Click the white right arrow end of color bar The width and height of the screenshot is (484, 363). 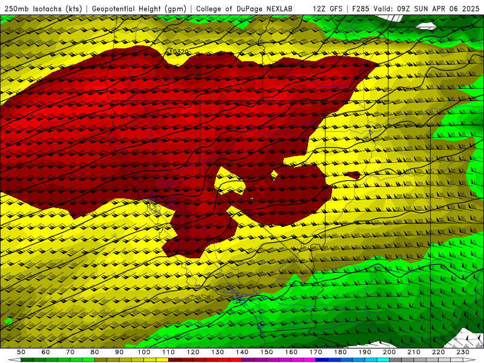(469, 360)
